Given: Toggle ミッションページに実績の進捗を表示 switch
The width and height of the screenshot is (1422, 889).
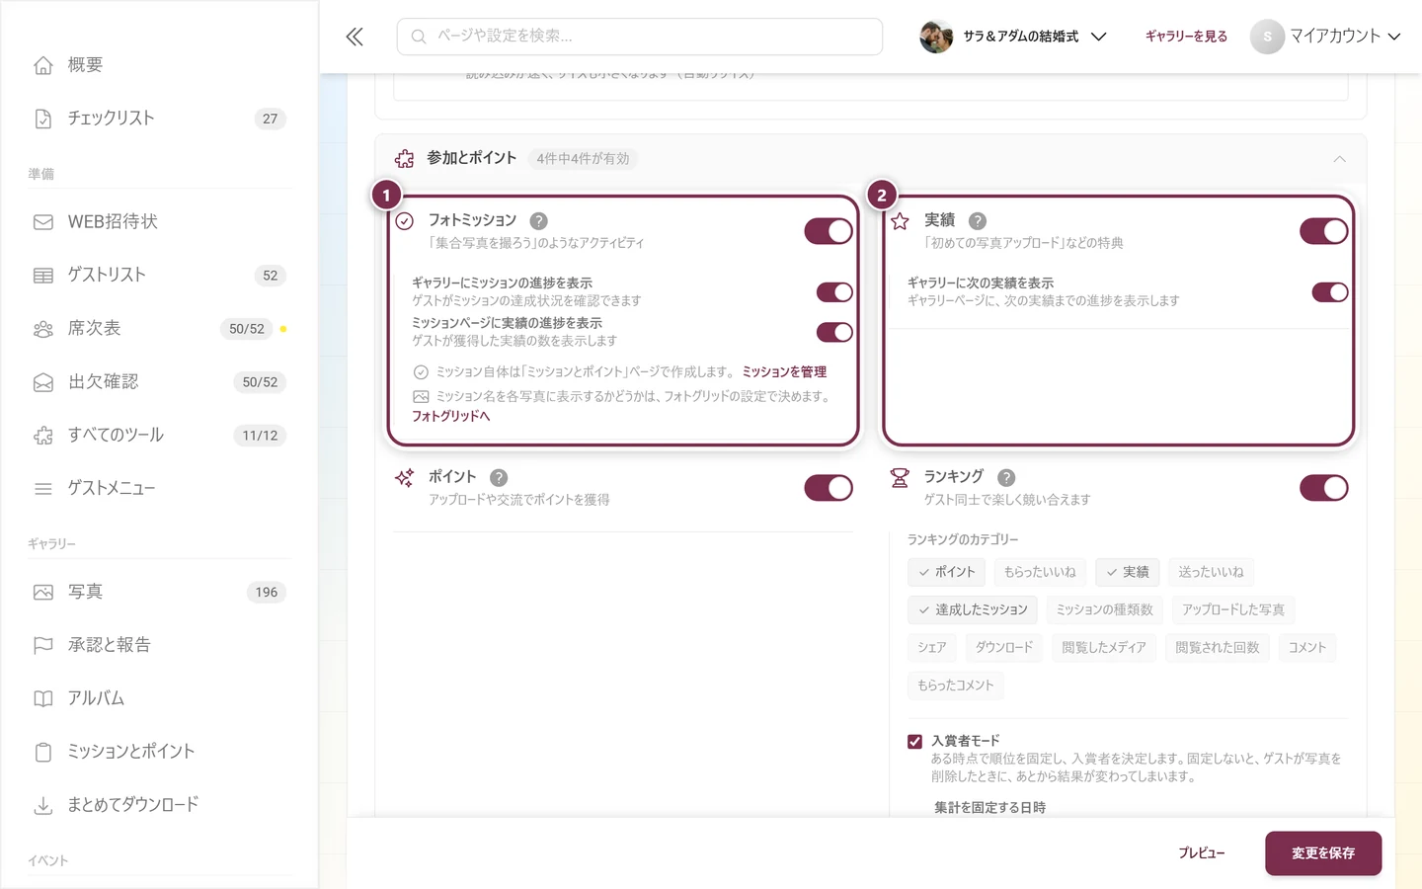Looking at the screenshot, I should click(x=834, y=332).
